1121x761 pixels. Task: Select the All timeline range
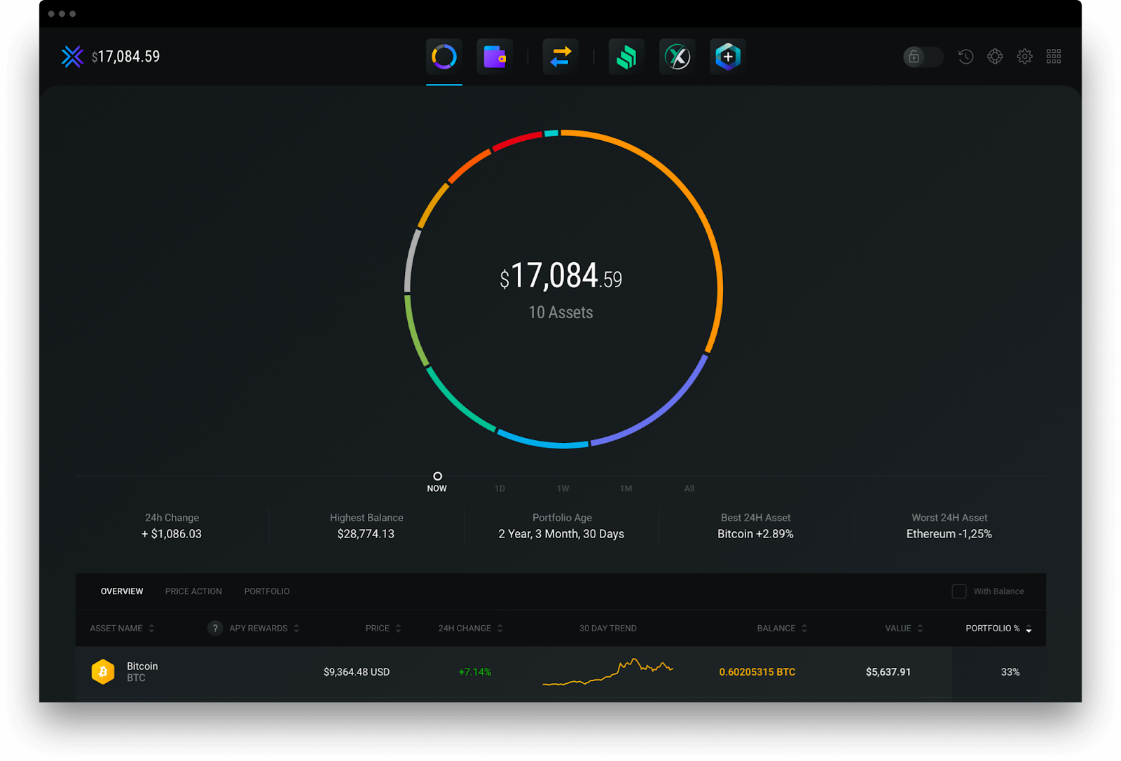point(689,488)
